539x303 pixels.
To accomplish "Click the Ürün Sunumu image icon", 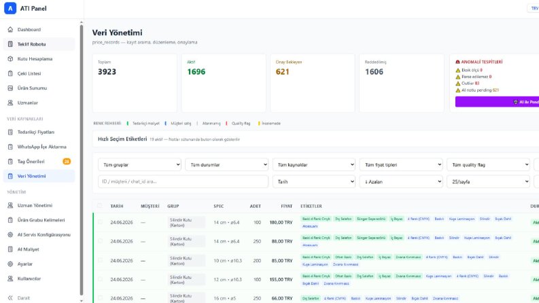I will 10,88.
